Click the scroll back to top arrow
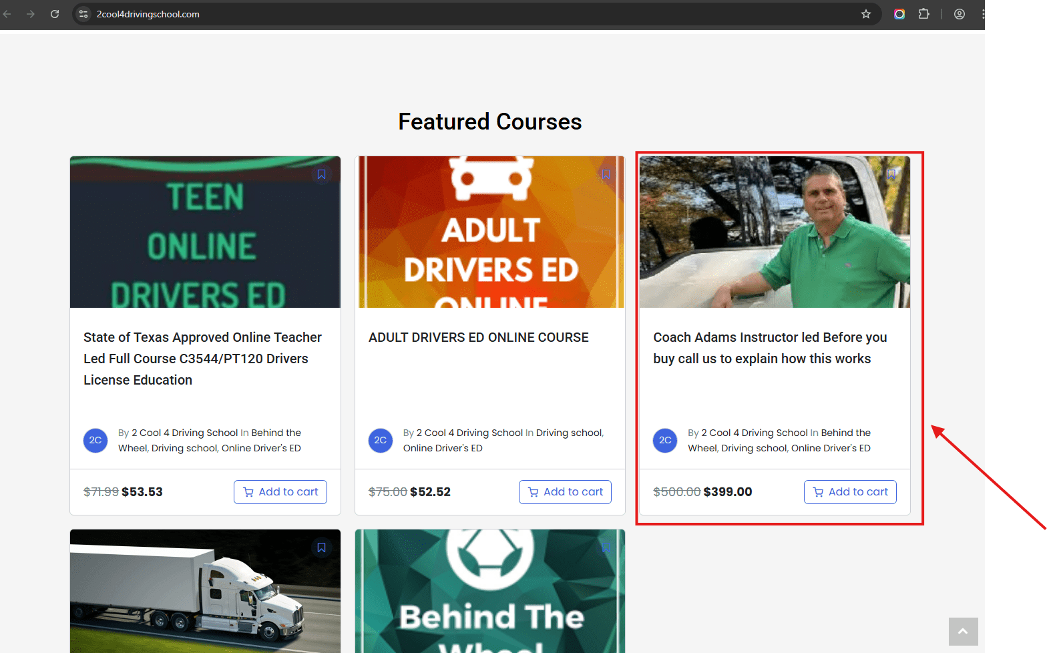Viewport: 1047px width, 653px height. (963, 631)
